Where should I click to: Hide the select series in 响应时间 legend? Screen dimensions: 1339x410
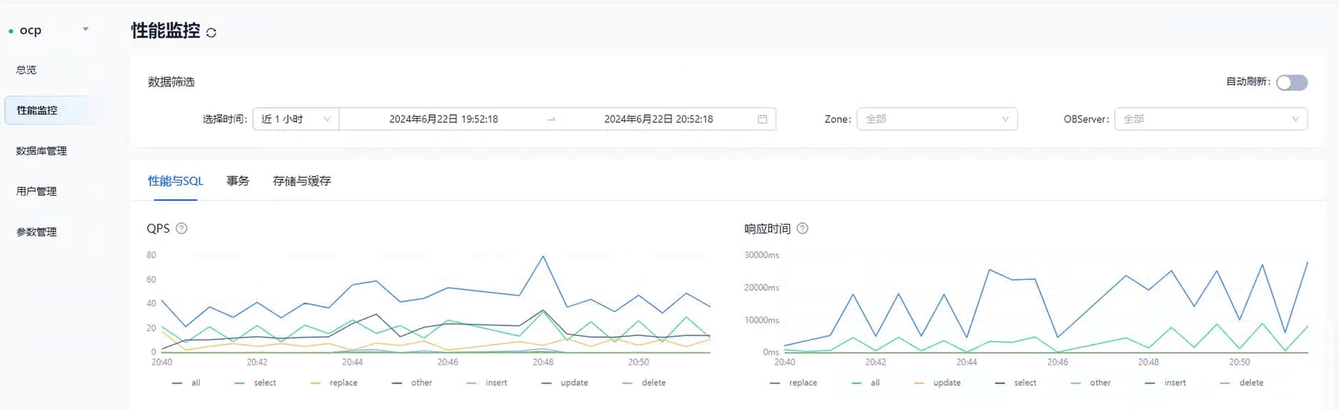(x=1016, y=383)
